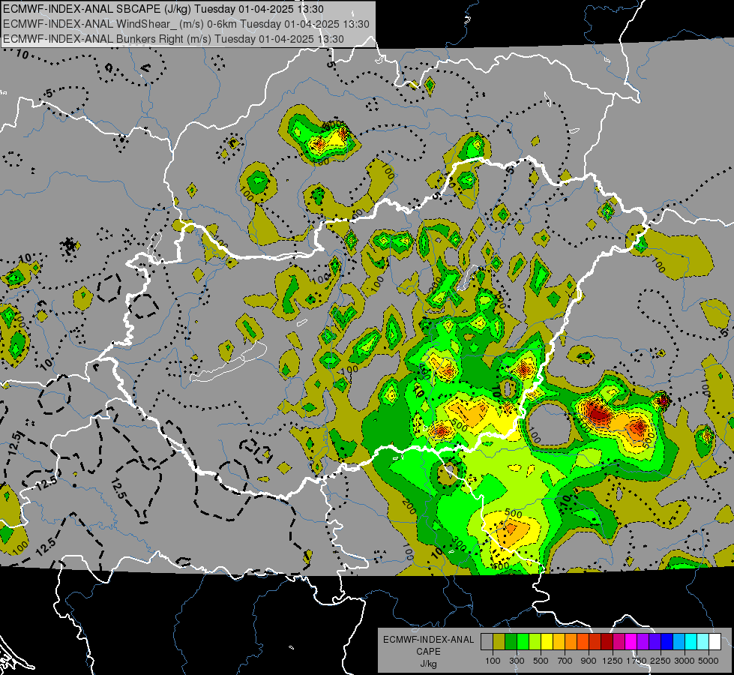Click the CAPE label in legend

click(428, 652)
